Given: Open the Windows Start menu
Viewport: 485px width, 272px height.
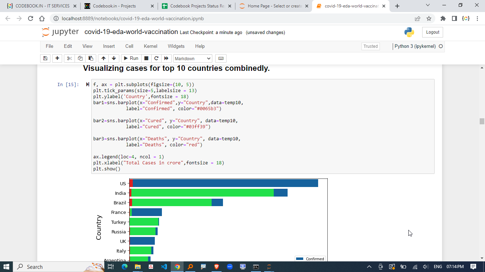Looking at the screenshot, I should (6, 267).
